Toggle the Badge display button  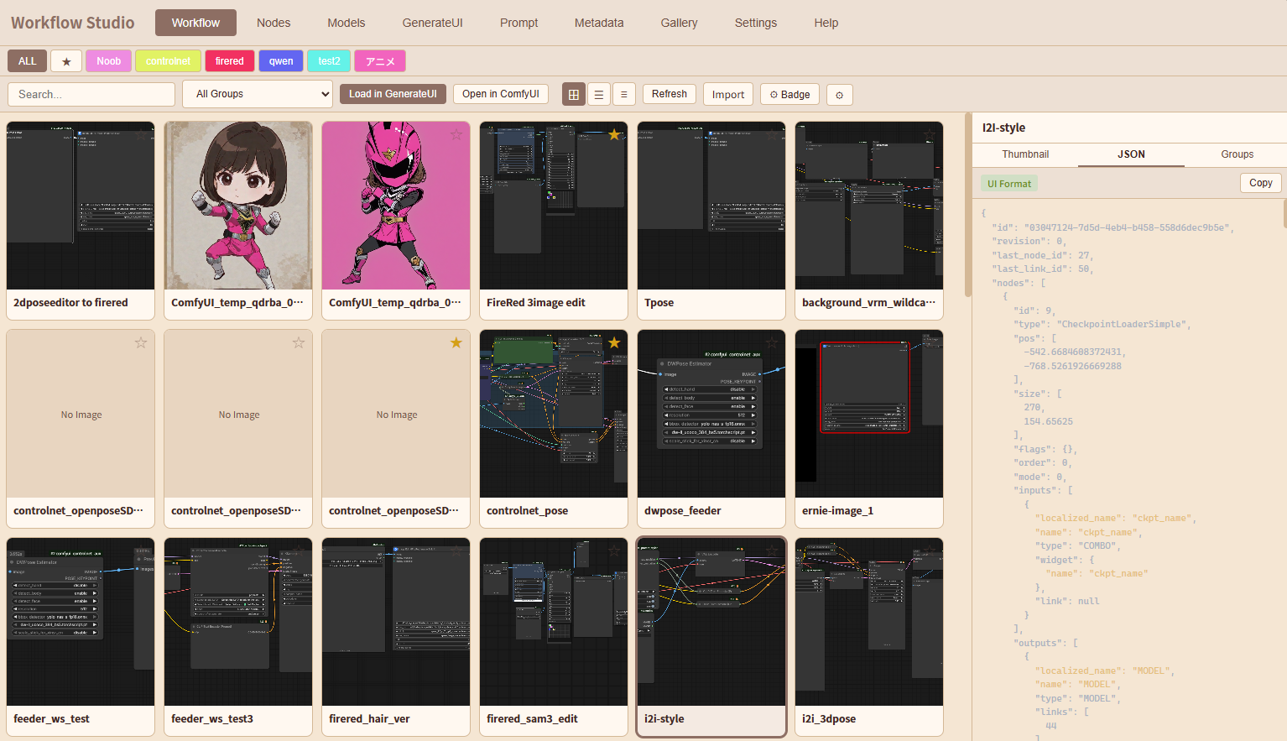click(789, 95)
